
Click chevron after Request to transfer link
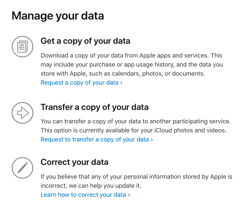point(152,140)
